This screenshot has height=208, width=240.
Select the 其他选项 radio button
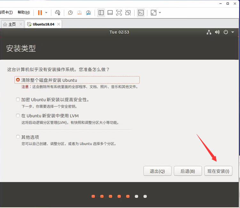pyautogui.click(x=18, y=136)
